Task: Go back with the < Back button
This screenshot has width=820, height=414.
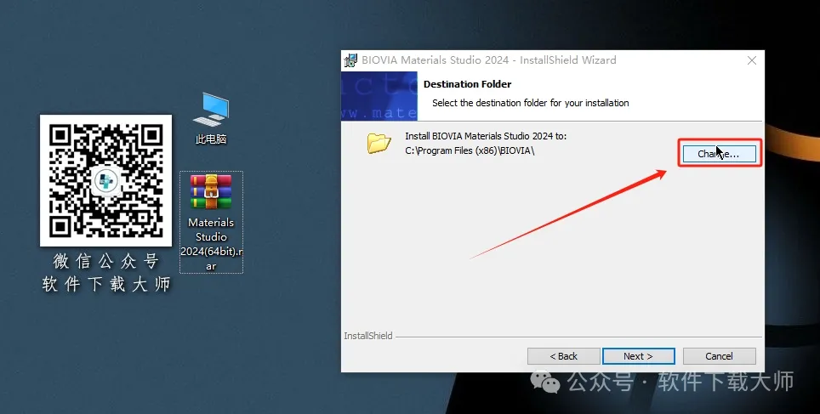Action: coord(563,356)
